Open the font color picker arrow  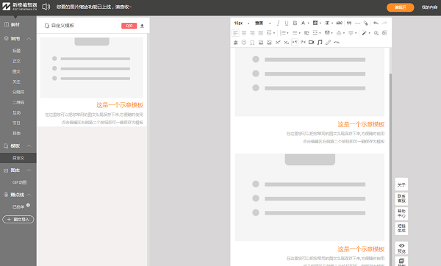[x=308, y=23]
